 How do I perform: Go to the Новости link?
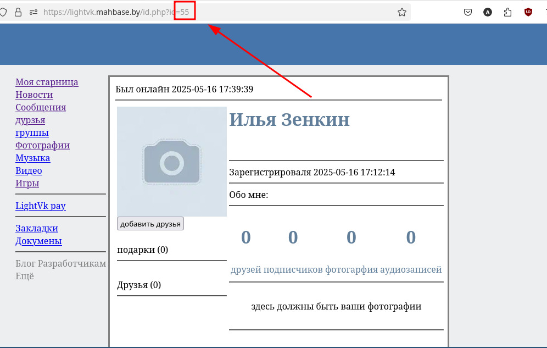34,95
